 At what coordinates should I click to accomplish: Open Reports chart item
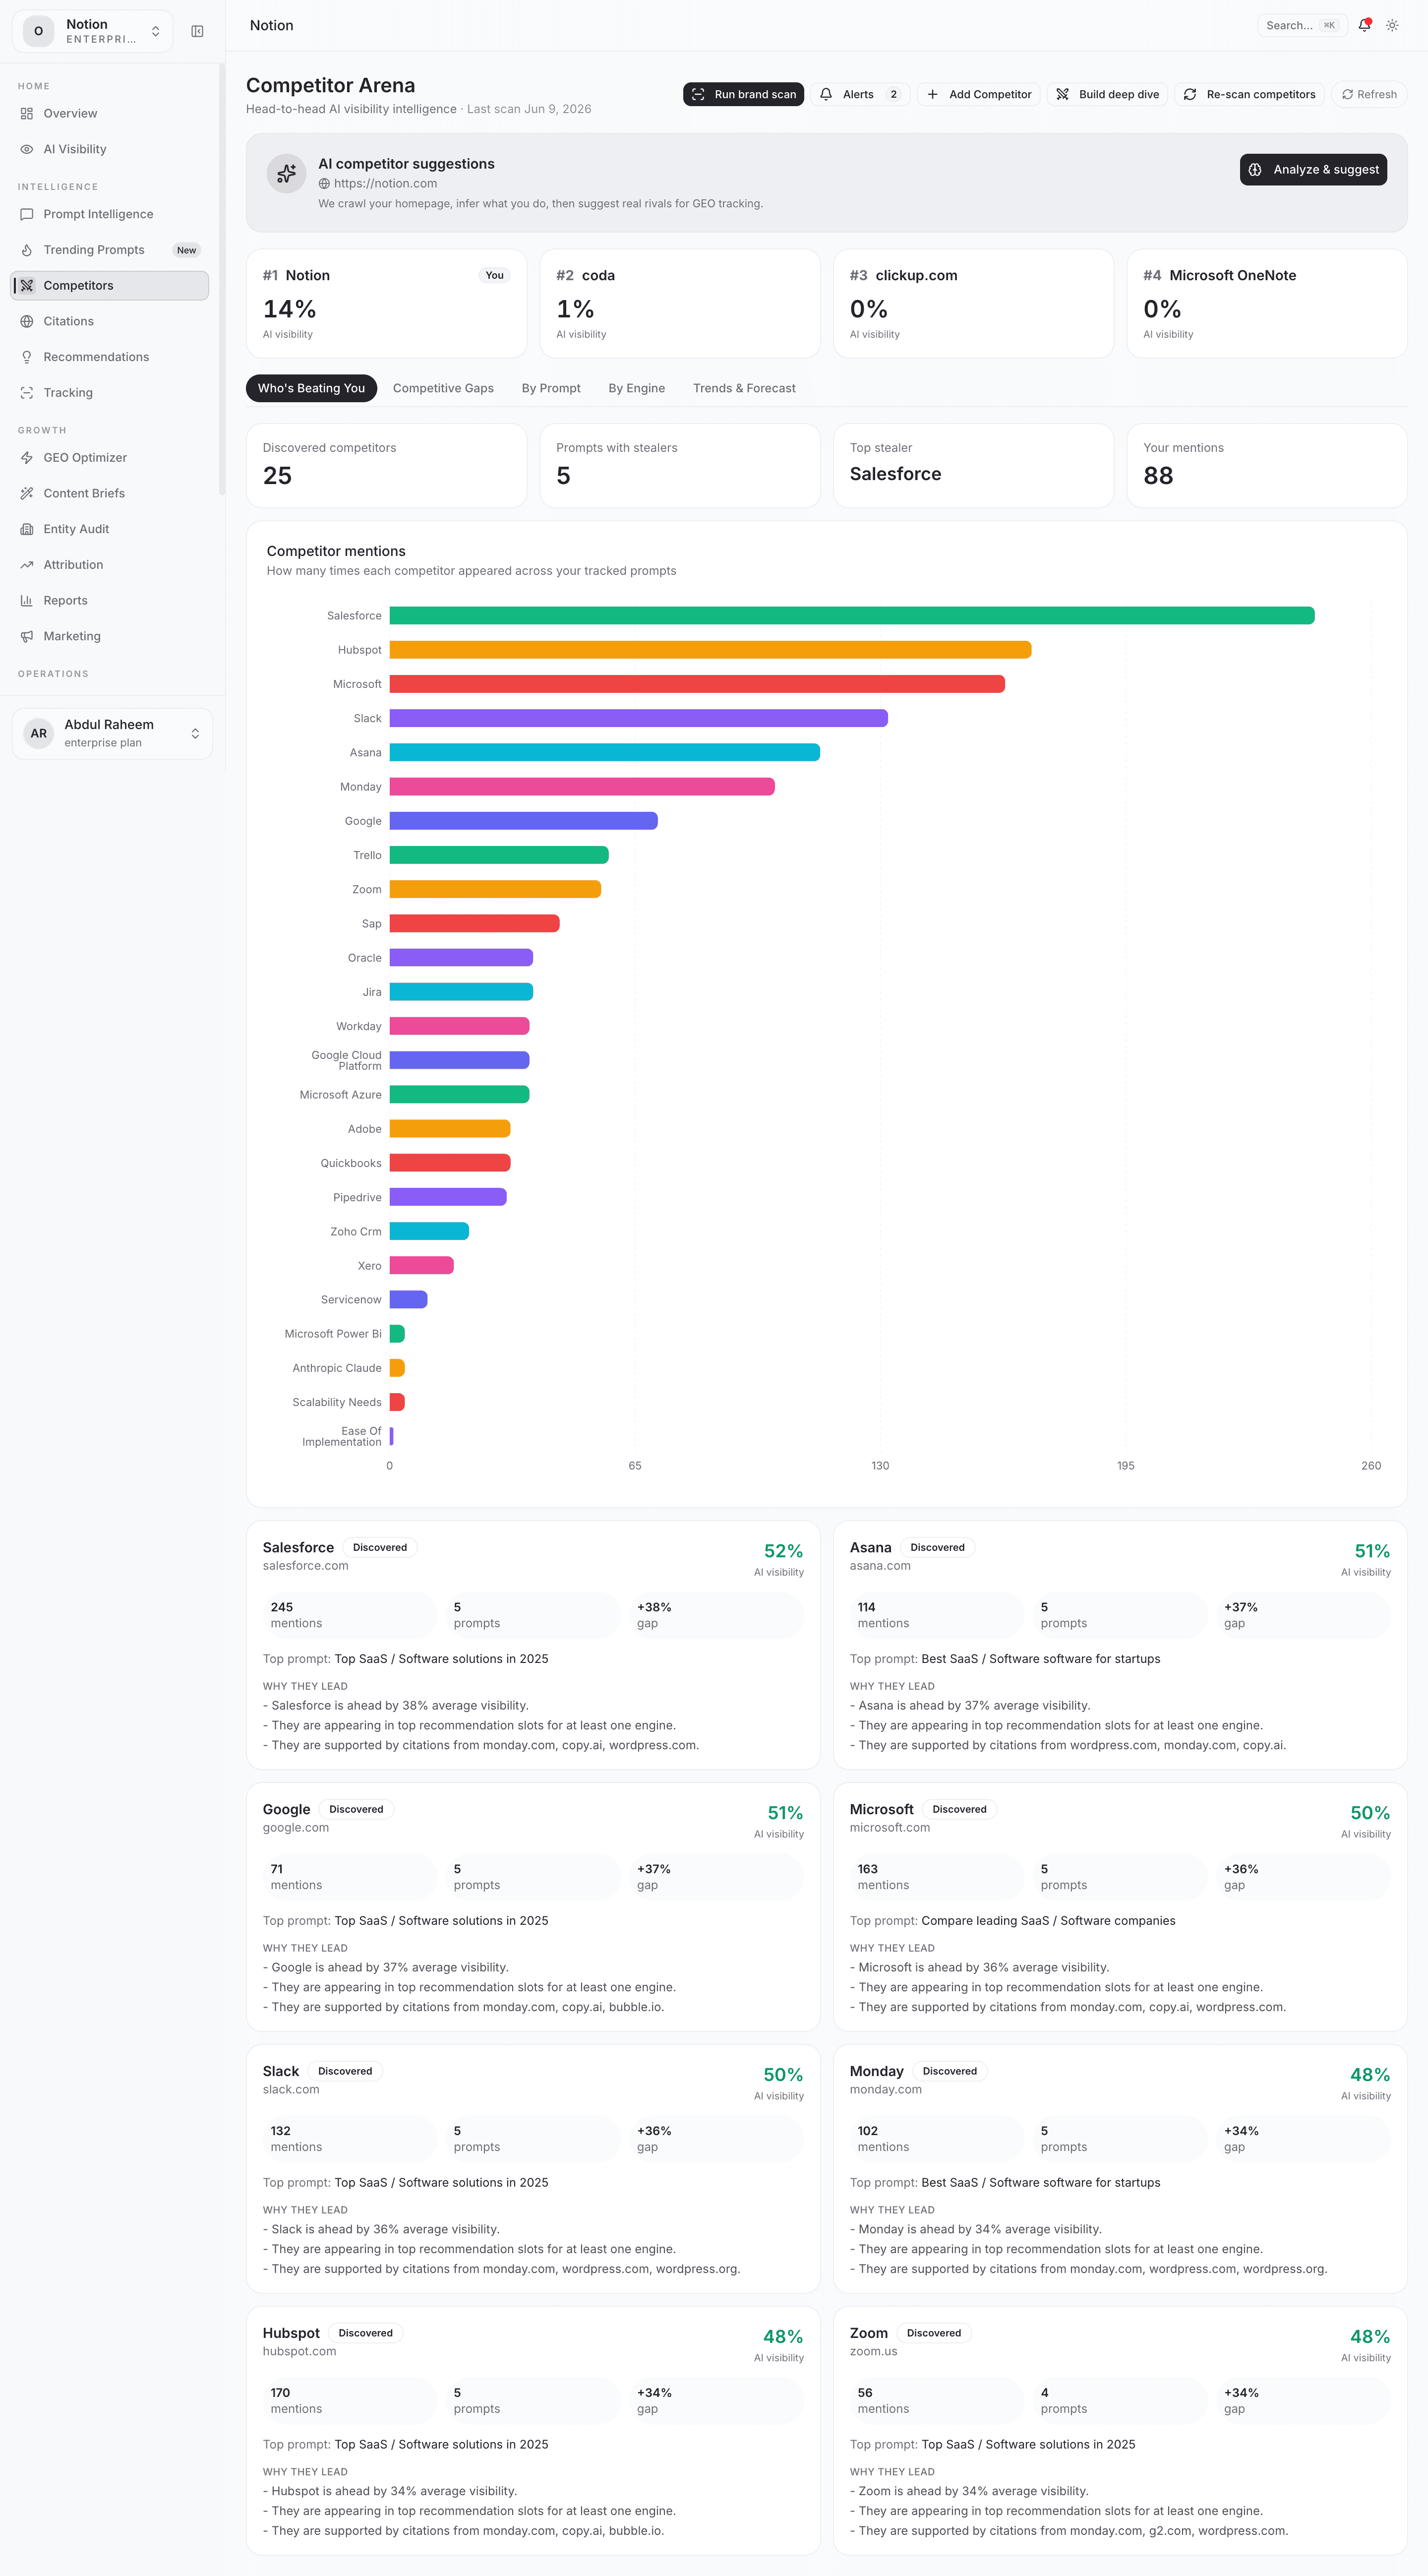click(110, 601)
